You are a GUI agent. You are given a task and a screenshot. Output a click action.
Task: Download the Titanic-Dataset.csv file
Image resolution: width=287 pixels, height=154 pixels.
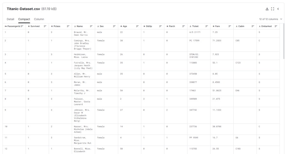tap(267, 9)
